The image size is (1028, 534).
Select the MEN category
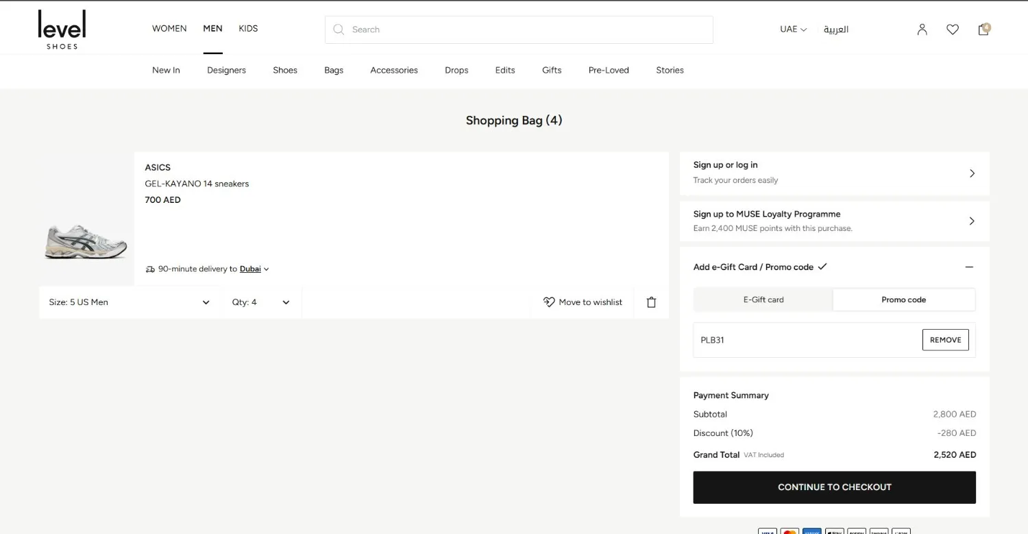[212, 29]
